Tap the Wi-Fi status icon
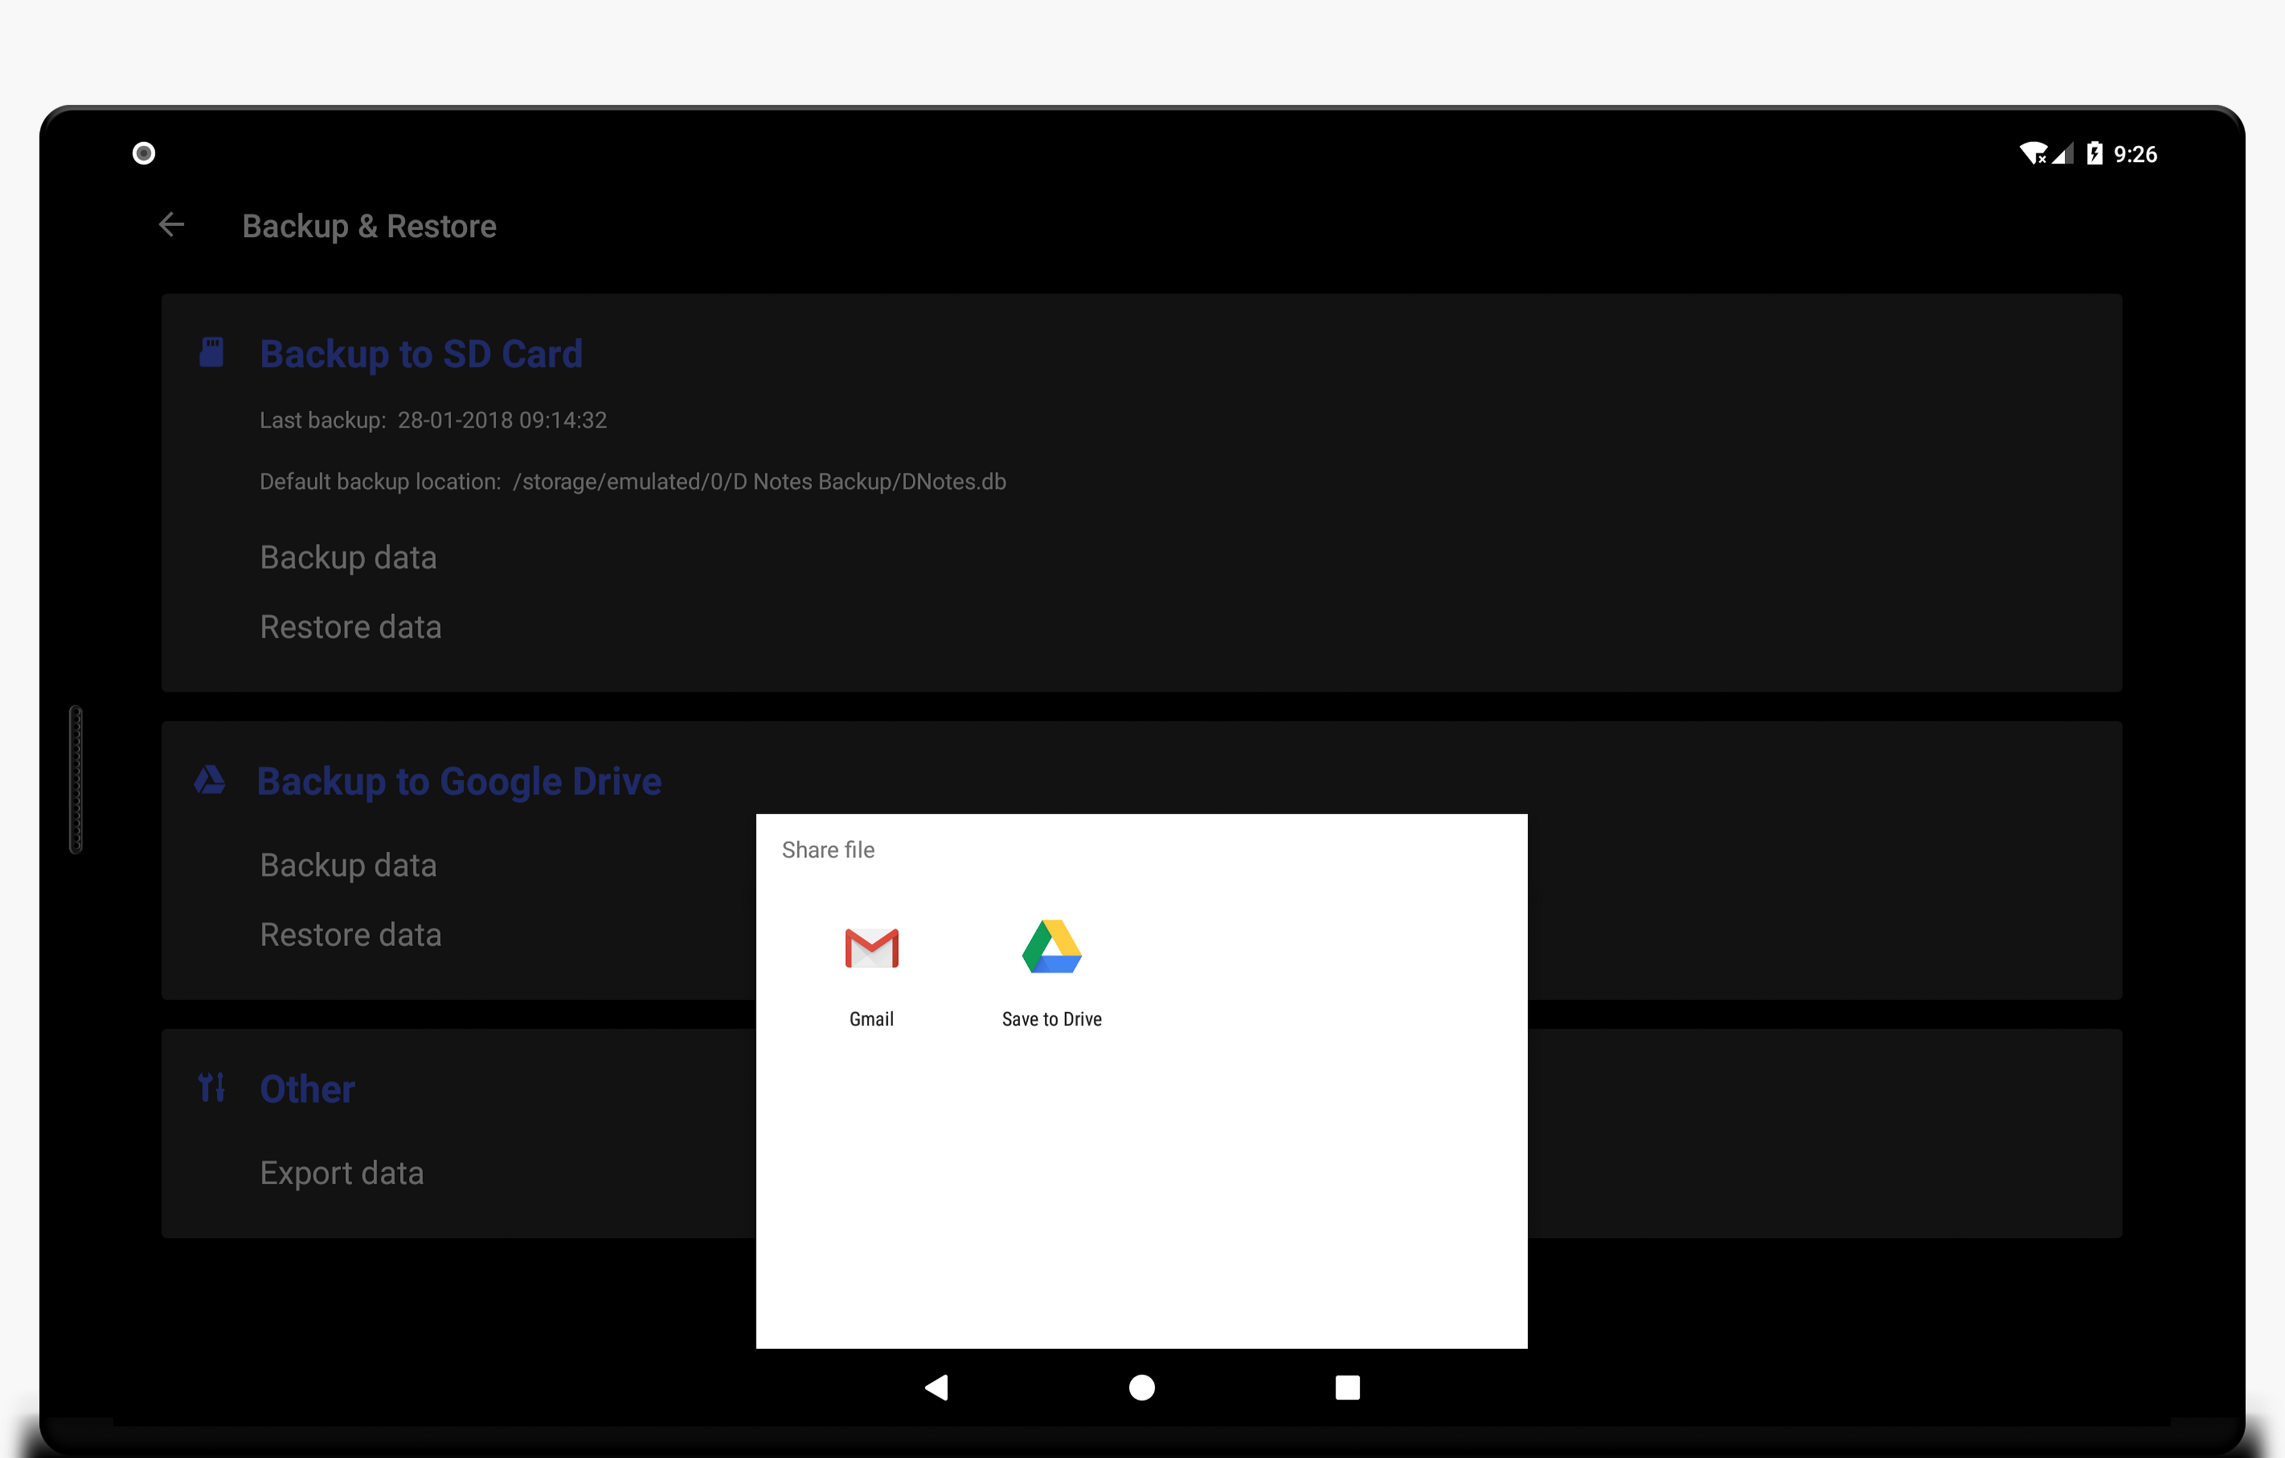The image size is (2285, 1458). point(2033,153)
